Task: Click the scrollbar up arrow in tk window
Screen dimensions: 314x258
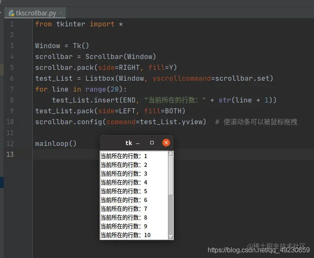Action: click(171, 153)
